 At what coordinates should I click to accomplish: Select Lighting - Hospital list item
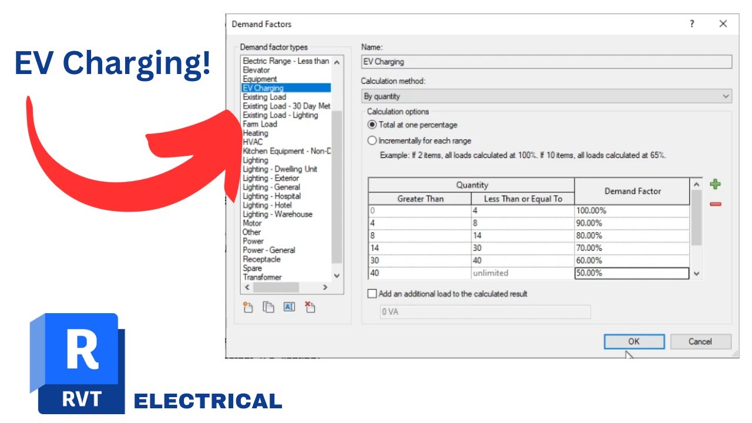(x=271, y=196)
